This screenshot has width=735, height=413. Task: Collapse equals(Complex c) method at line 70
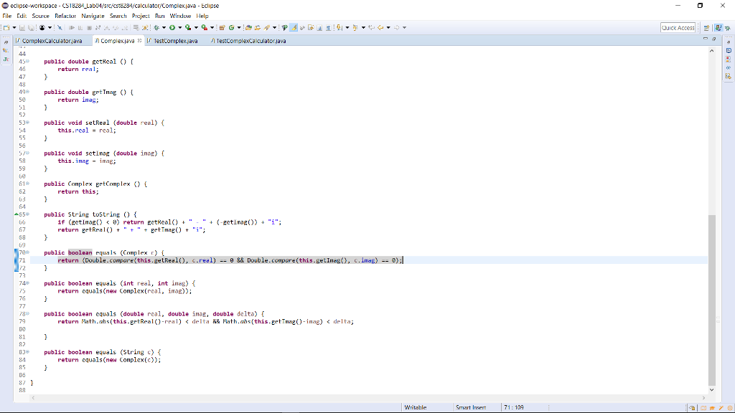pos(28,252)
